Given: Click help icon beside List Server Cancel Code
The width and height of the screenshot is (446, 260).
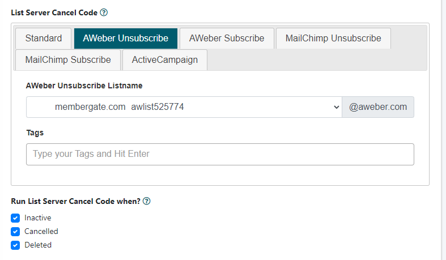Looking at the screenshot, I should [104, 12].
